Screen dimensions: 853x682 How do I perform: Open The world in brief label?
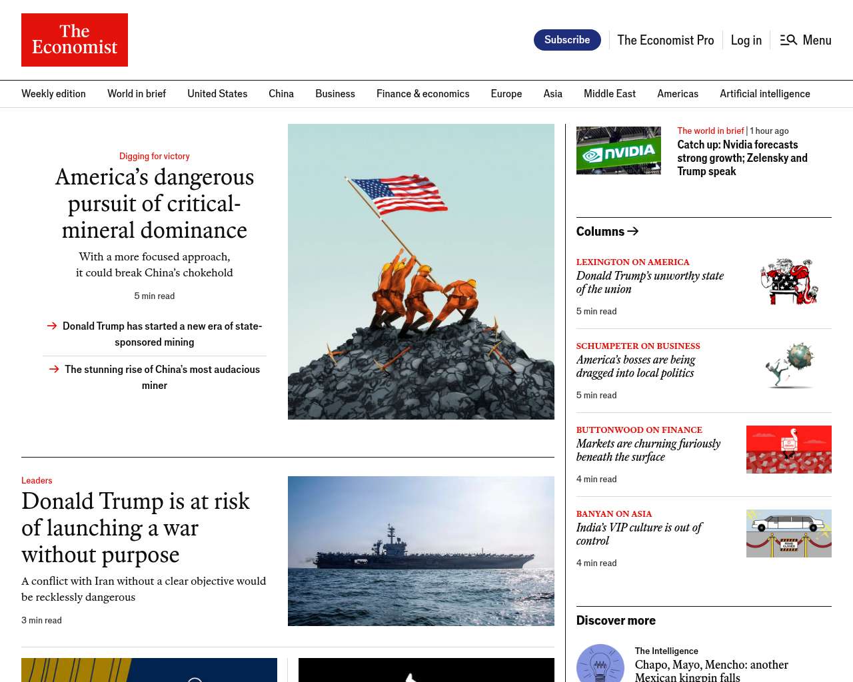[x=710, y=131]
